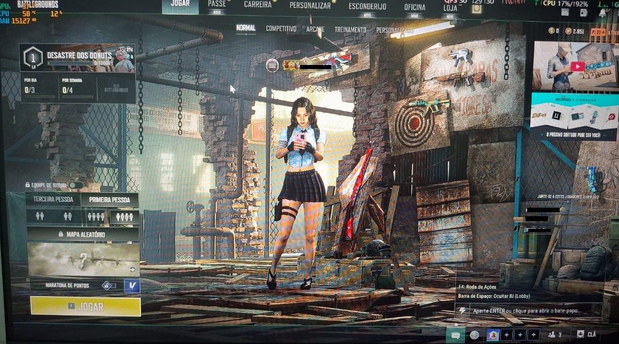Click the radar circle icon in bottom bar
Viewport: 619px width, 344px height.
coord(475,335)
